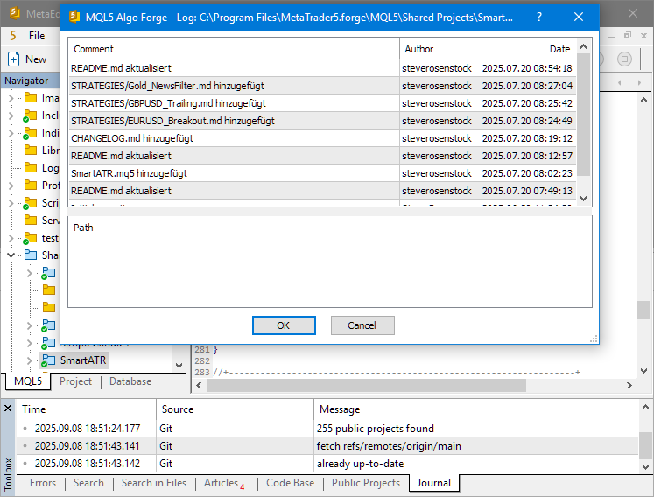
Task: Click the editor horizontal scroll left arrow
Action: click(199, 386)
